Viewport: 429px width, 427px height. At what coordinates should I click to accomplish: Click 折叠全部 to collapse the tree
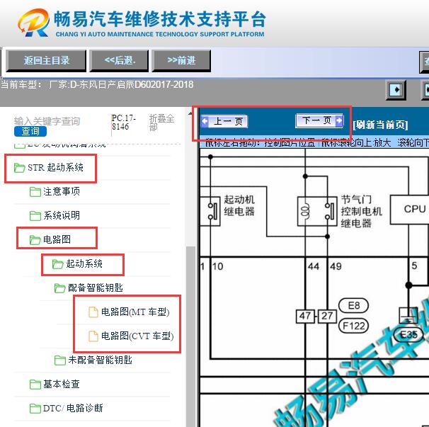(161, 123)
